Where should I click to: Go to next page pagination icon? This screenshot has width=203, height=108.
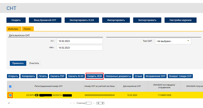(x=94, y=103)
